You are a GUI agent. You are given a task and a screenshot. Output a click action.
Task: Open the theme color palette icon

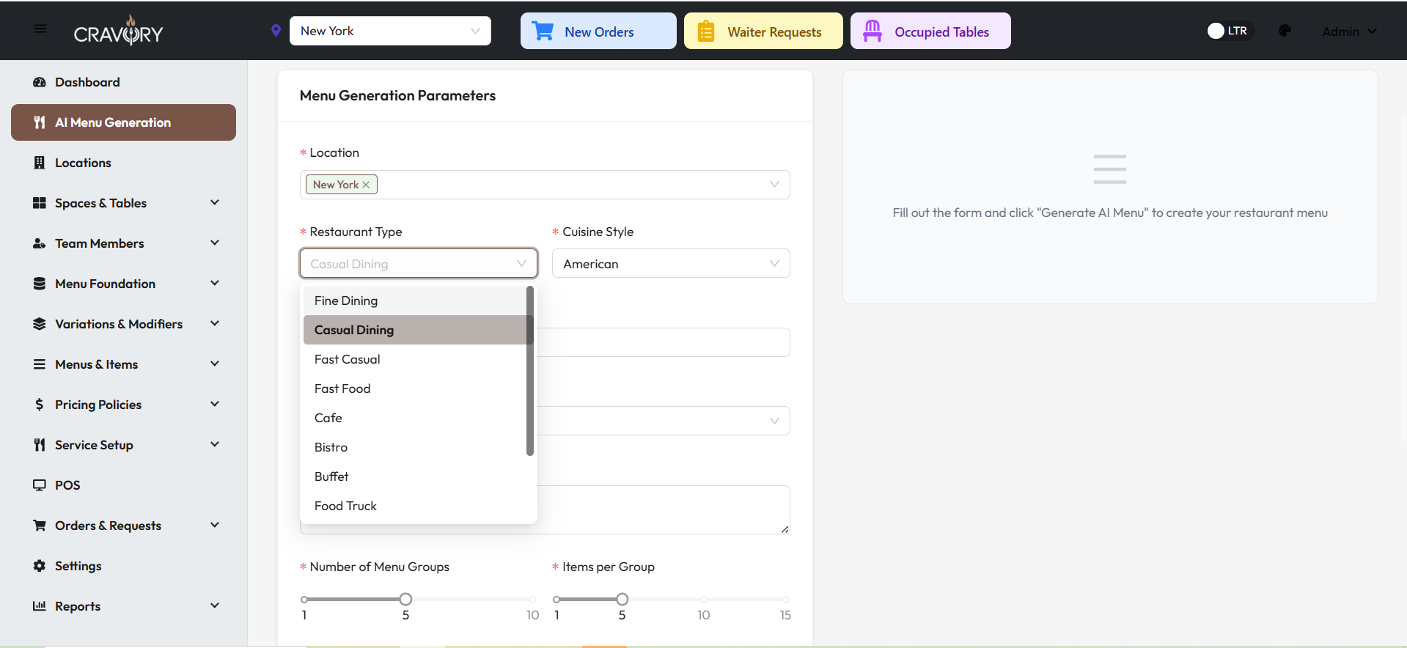[x=1285, y=31]
